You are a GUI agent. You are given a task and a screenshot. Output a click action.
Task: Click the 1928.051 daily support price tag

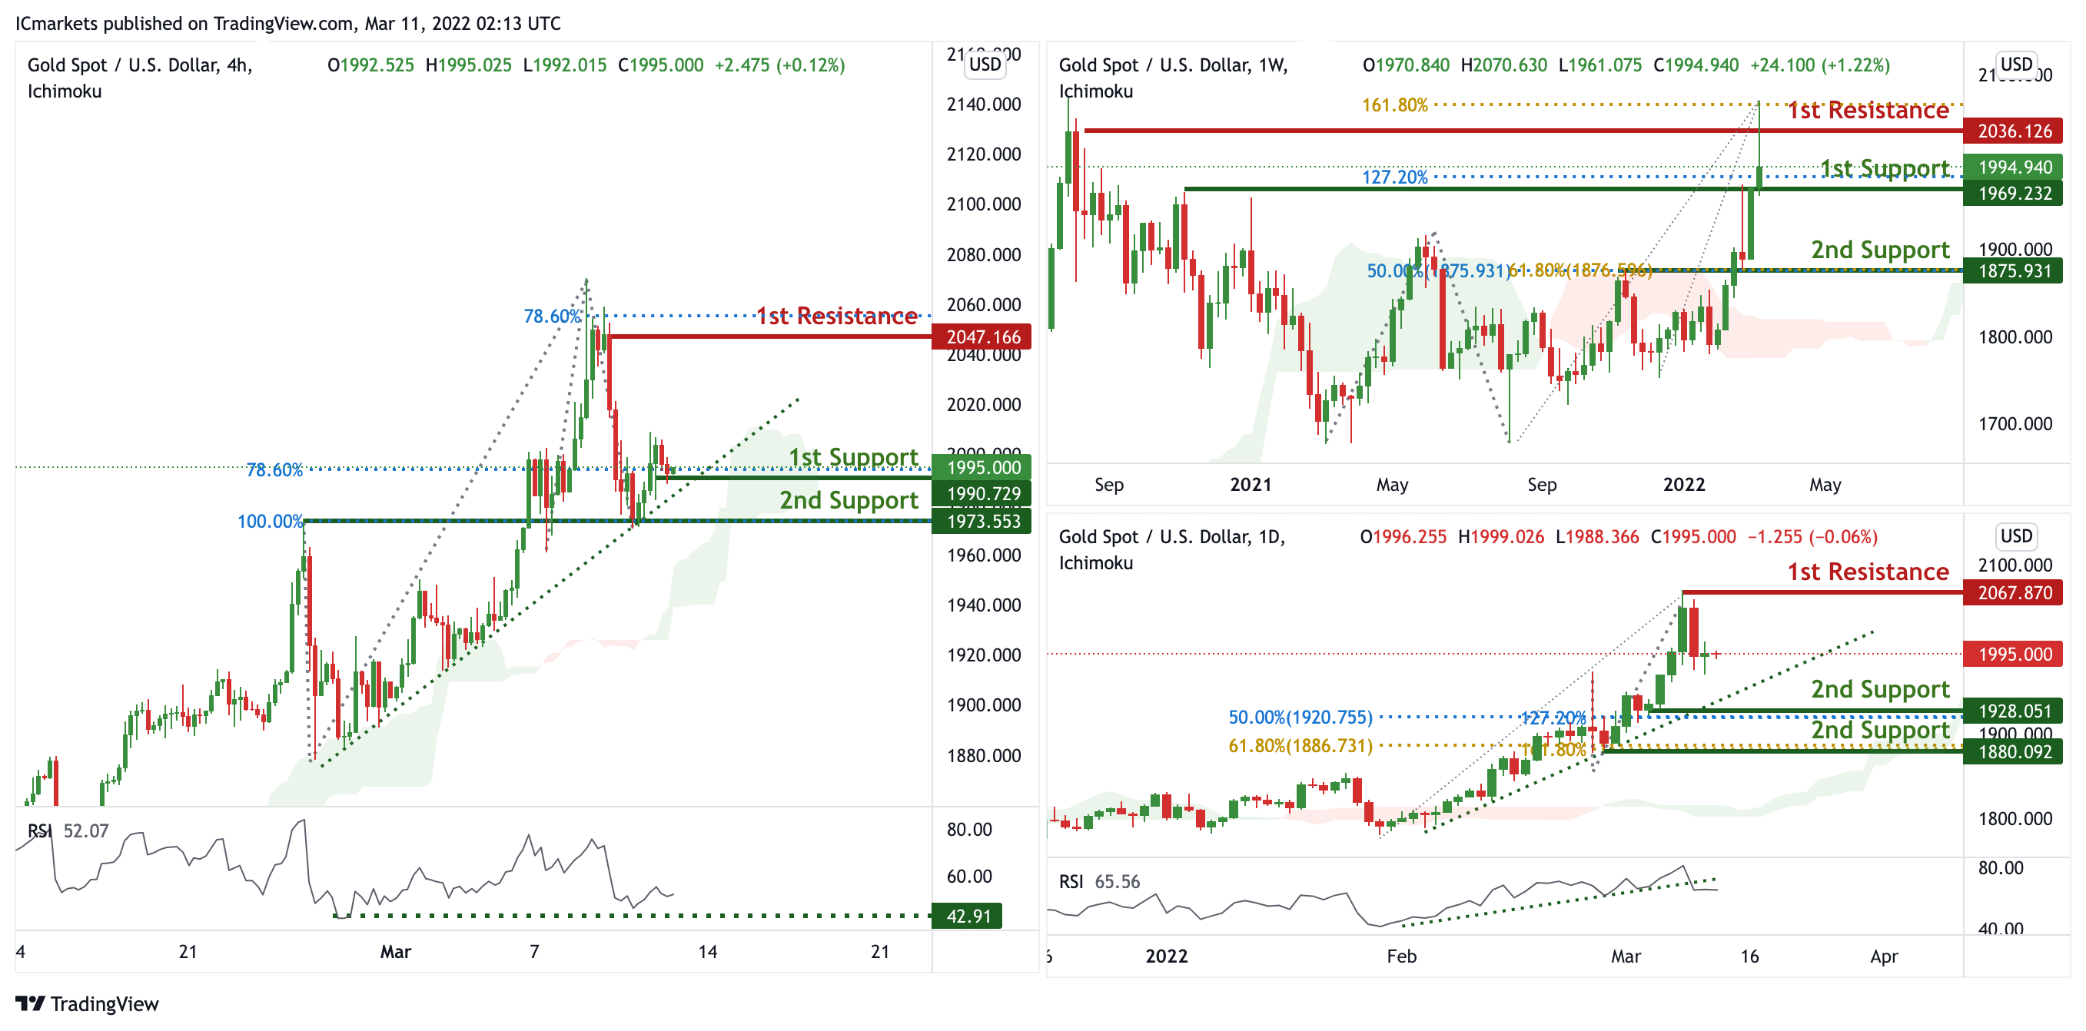pos(2014,711)
